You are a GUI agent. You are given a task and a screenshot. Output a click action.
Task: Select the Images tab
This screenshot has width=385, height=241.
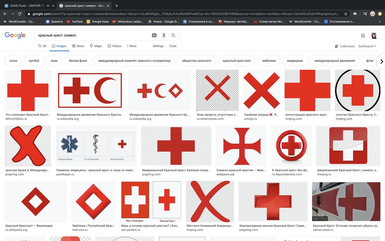coord(59,46)
